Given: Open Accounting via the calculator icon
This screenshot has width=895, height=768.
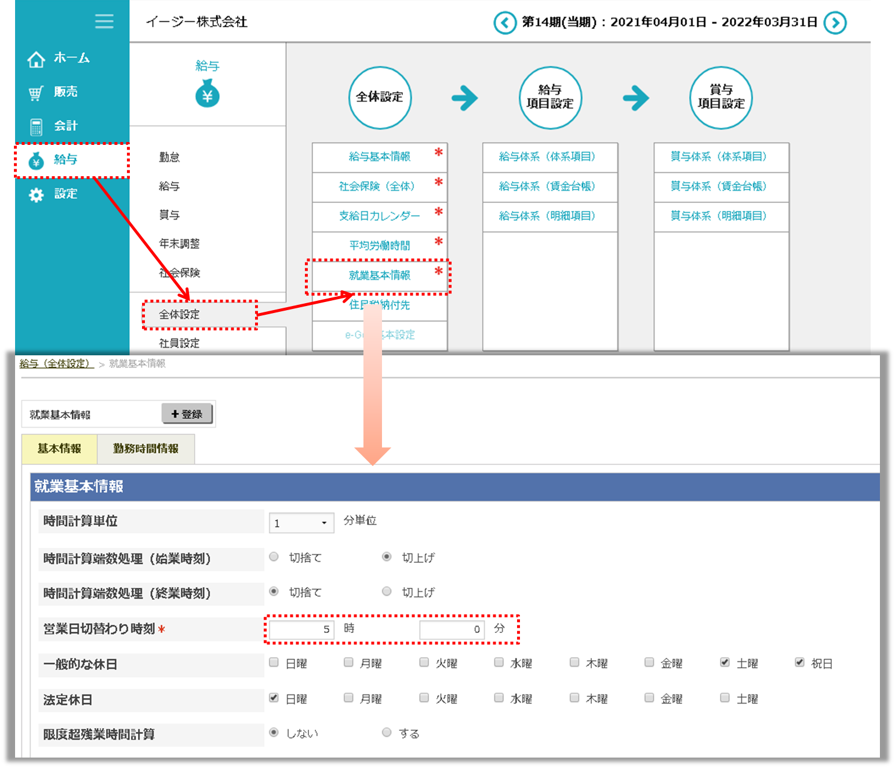Looking at the screenshot, I should pos(36,126).
